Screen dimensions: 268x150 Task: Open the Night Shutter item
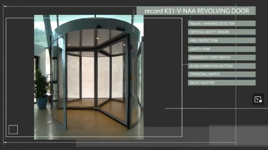click(x=221, y=83)
